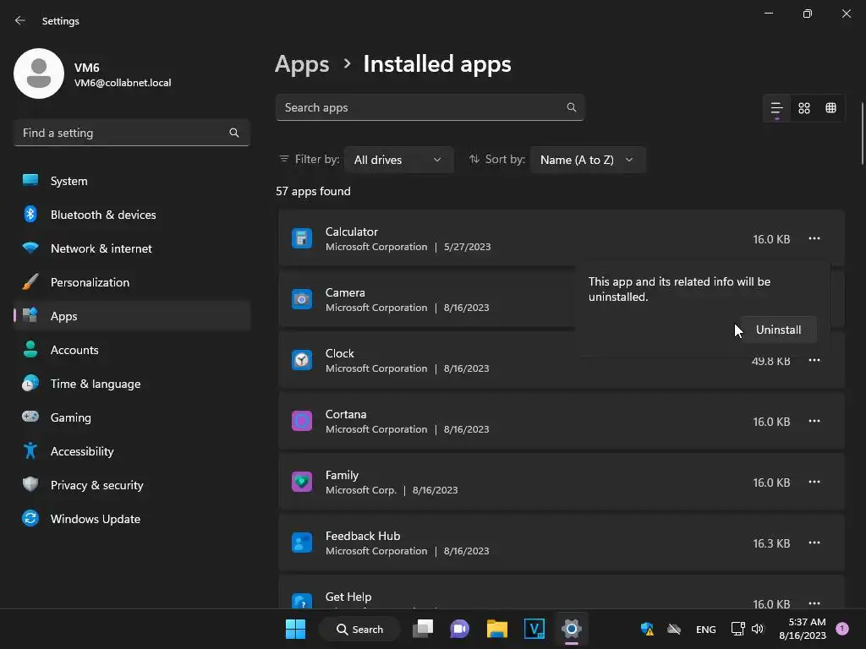866x649 pixels.
Task: Open Windows Update settings section
Action: (x=95, y=519)
